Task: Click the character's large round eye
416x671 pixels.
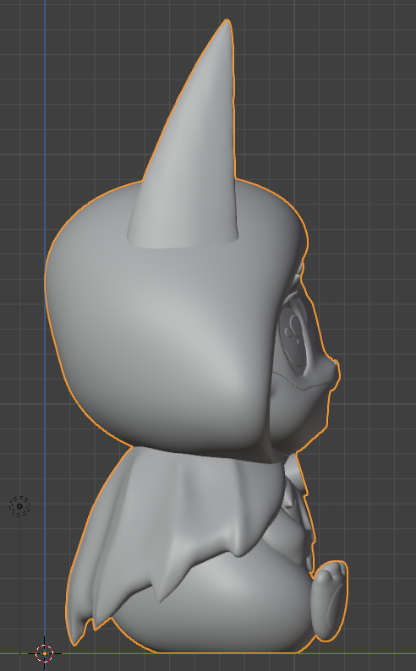Action: click(x=294, y=338)
